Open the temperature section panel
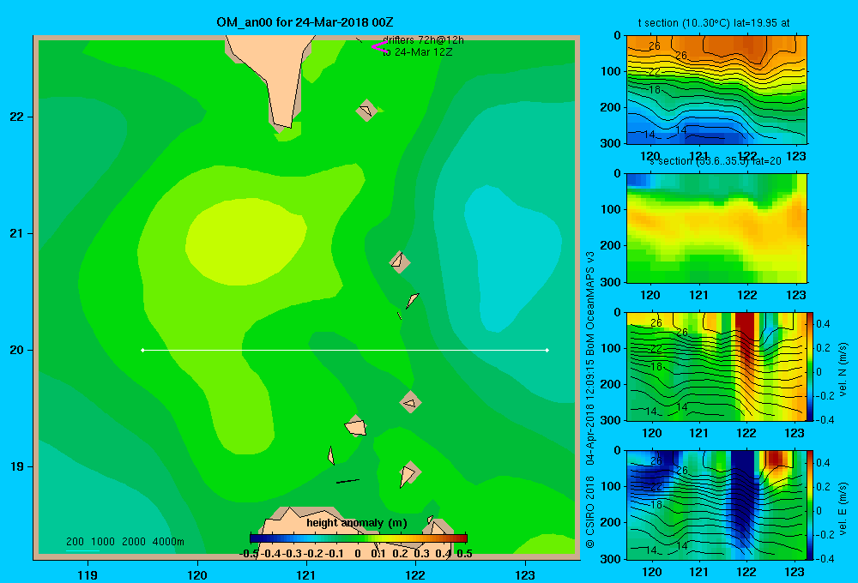The height and width of the screenshot is (583, 858). pyautogui.click(x=716, y=90)
